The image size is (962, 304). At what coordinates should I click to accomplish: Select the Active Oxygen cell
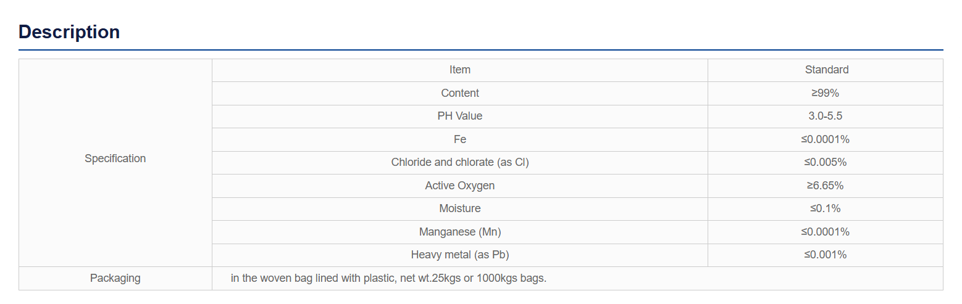click(460, 186)
